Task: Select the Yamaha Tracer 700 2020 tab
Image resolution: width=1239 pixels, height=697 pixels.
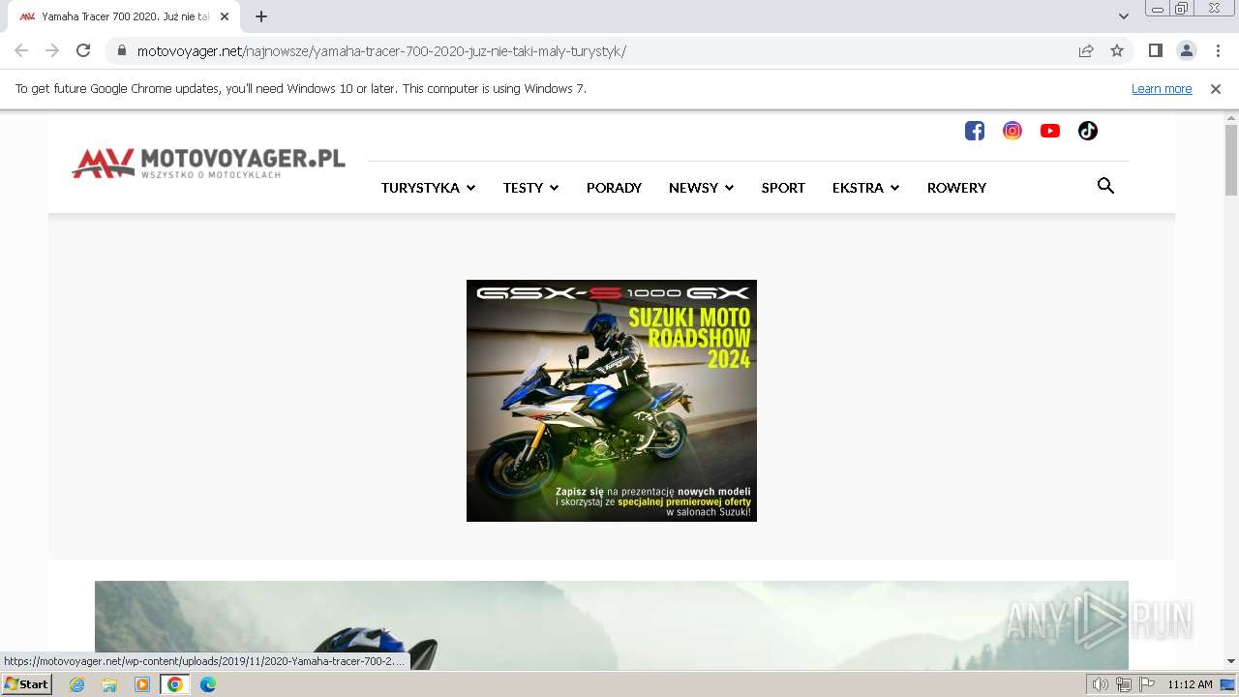Action: (x=122, y=16)
